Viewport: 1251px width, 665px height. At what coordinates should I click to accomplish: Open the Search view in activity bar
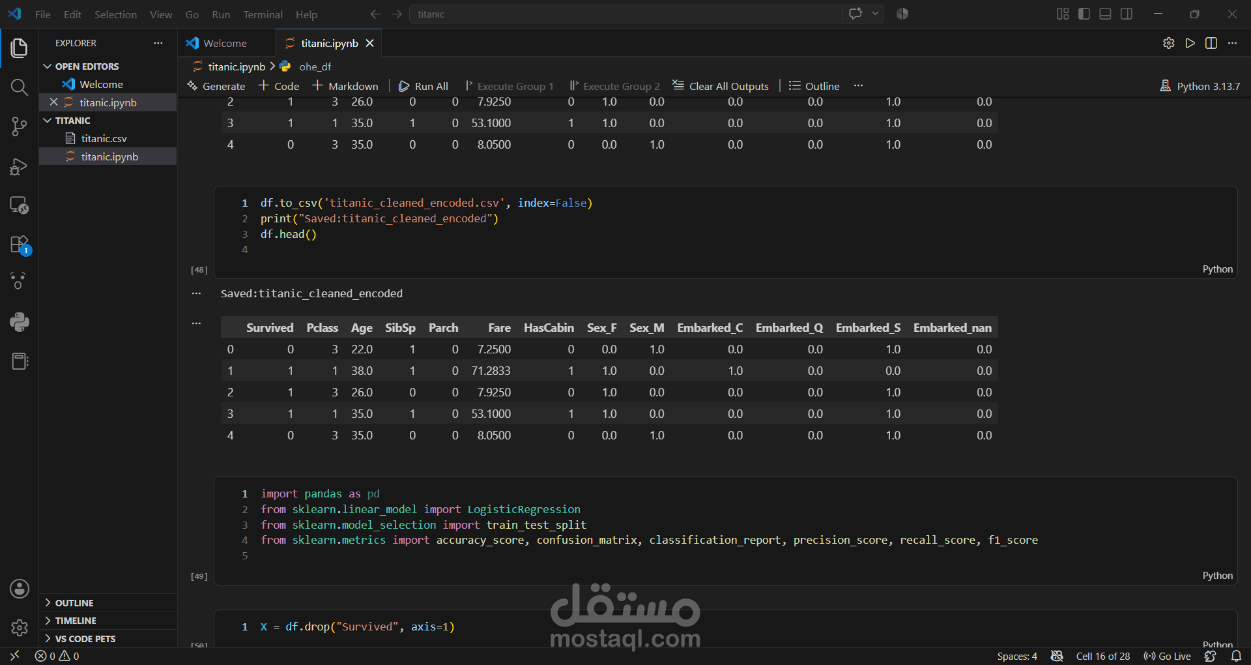(20, 87)
